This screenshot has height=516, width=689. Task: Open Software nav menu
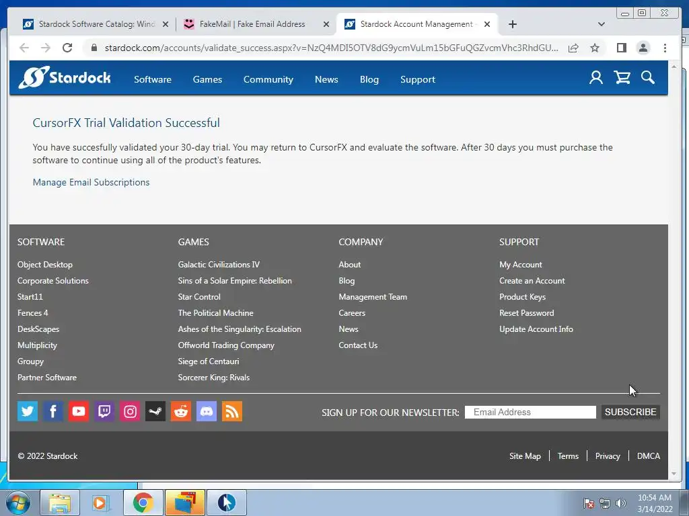click(x=153, y=79)
